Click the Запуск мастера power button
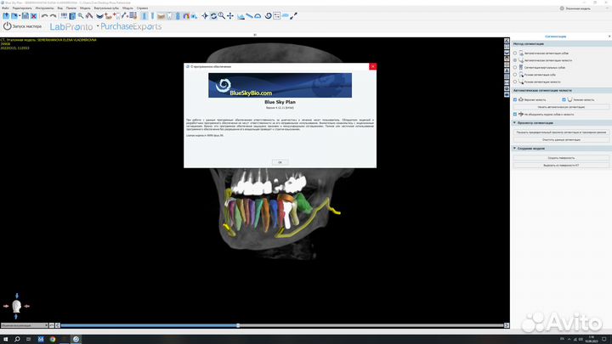The height and width of the screenshot is (344, 612). coord(22,26)
